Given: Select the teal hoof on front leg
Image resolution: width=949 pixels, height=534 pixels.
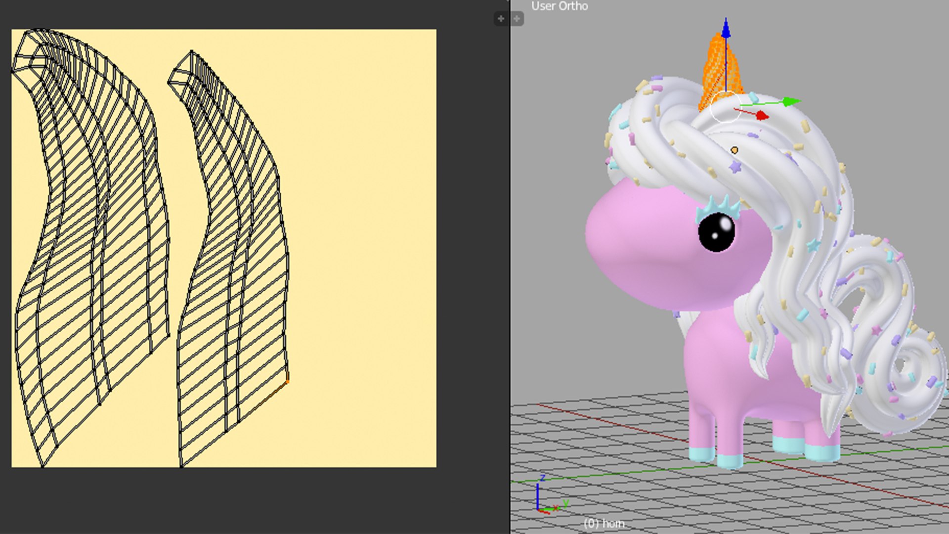Looking at the screenshot, I should [x=731, y=461].
